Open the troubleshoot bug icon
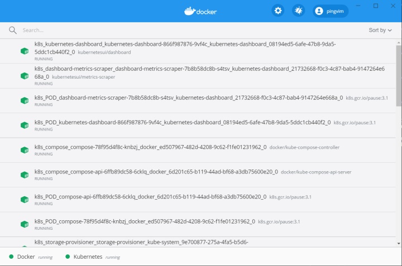This screenshot has height=266, width=402. click(x=298, y=11)
